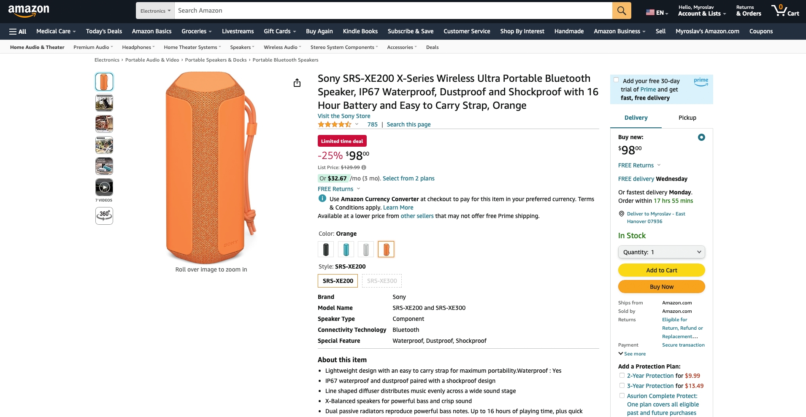Open the 360° view icon
This screenshot has width=806, height=417.
tap(104, 216)
